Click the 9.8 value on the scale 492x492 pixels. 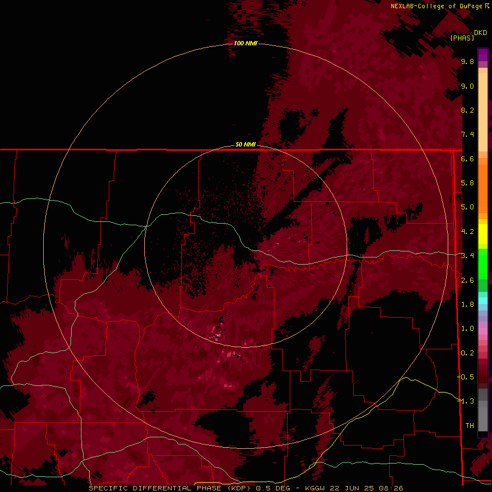click(467, 62)
